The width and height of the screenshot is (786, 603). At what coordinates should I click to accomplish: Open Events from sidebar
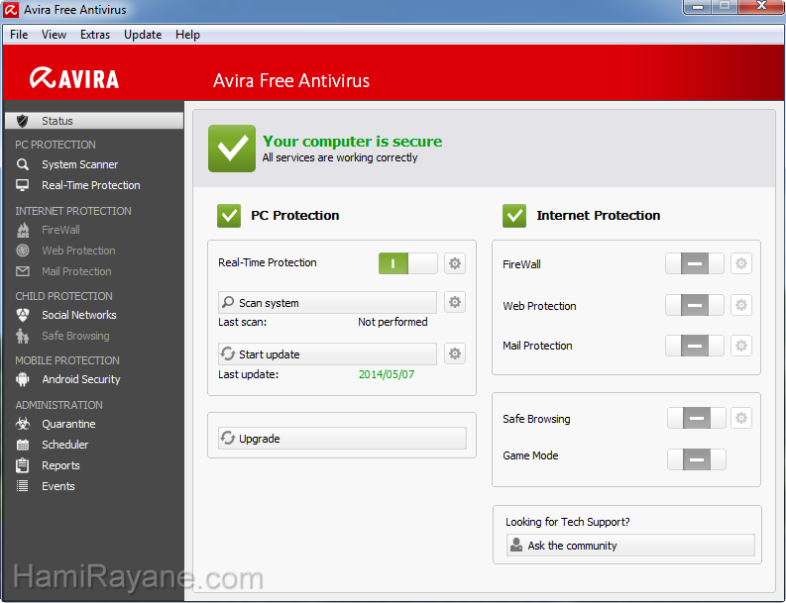58,486
